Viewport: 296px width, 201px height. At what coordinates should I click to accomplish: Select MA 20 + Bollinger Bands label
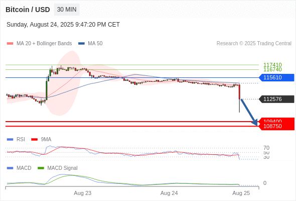pyautogui.click(x=44, y=44)
